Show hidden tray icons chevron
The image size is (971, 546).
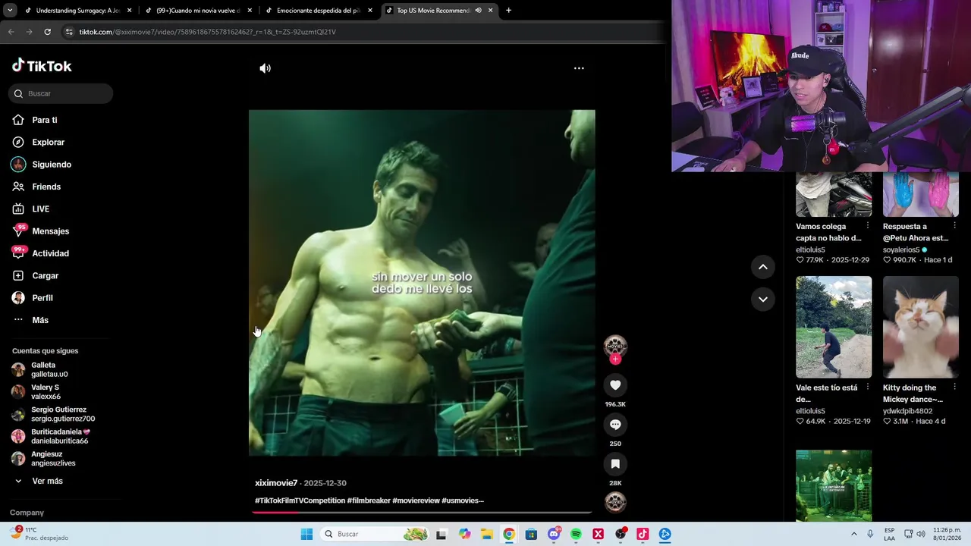(854, 534)
